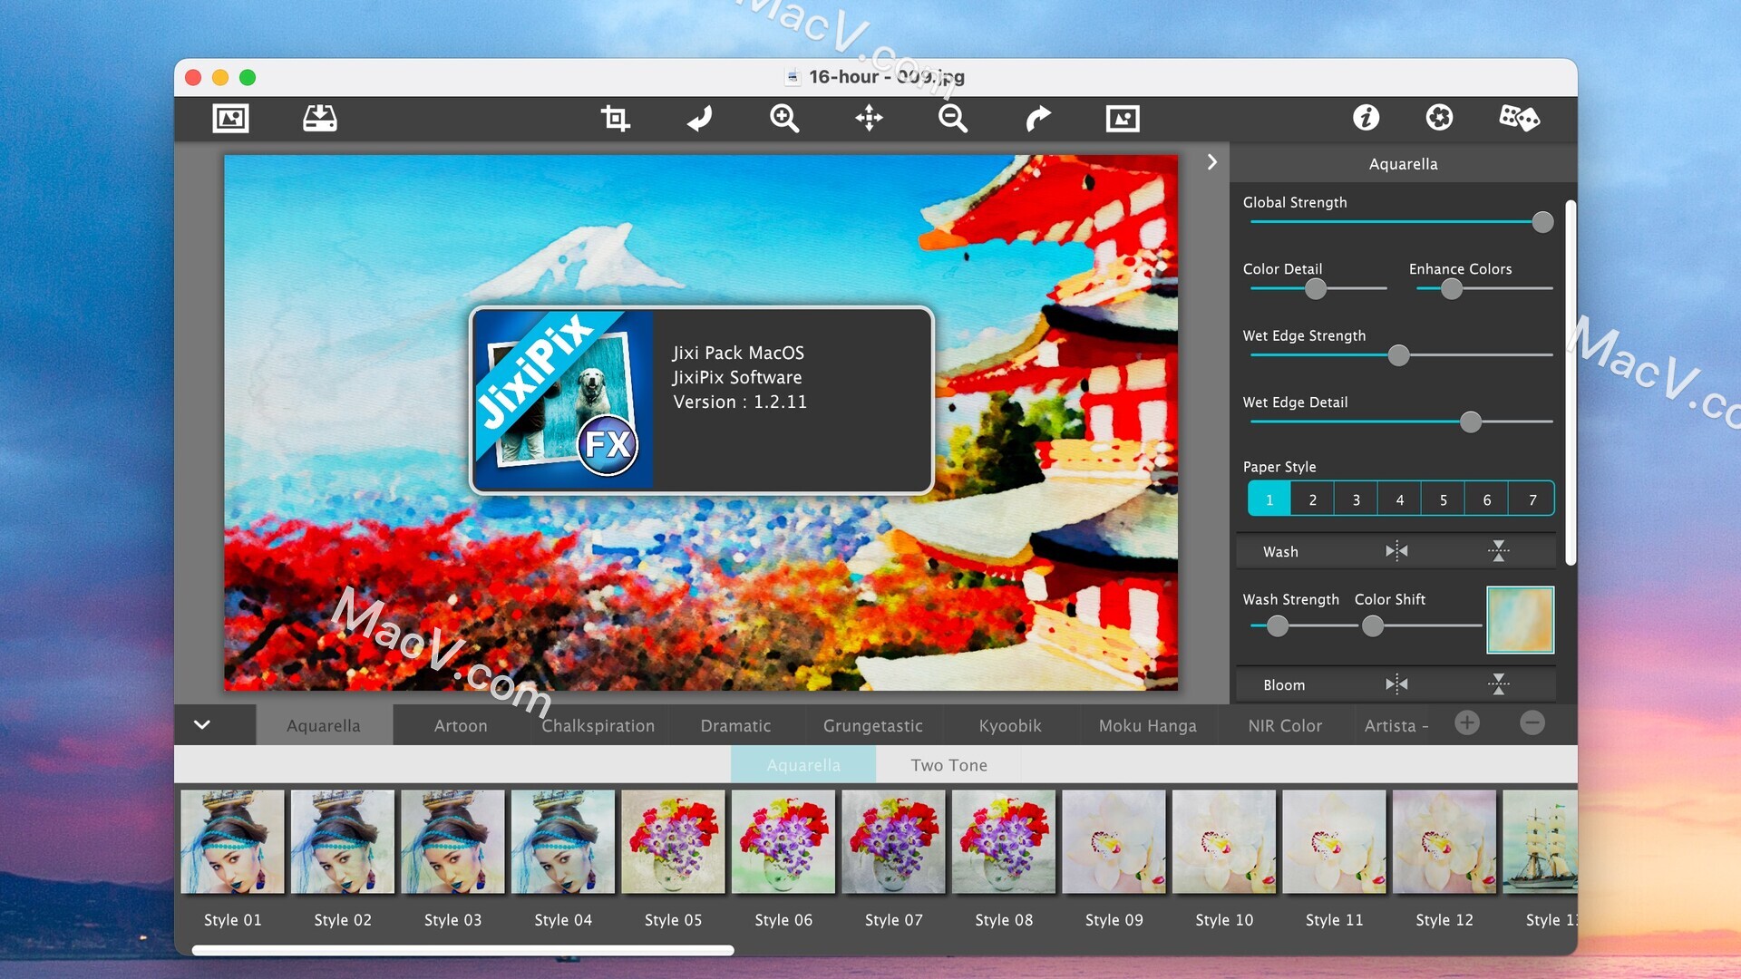This screenshot has height=979, width=1741.
Task: Click the Undo arrow icon
Action: click(x=699, y=118)
